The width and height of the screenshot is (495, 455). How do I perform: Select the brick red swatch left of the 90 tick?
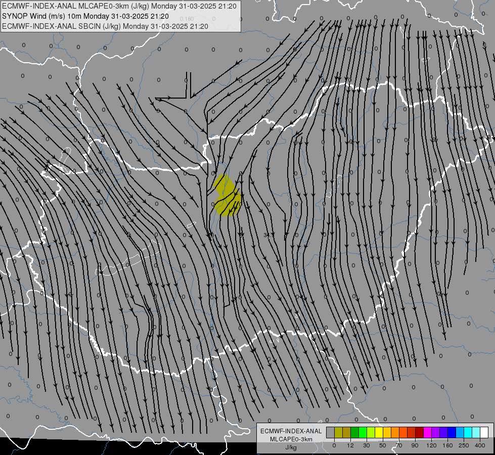pos(412,433)
